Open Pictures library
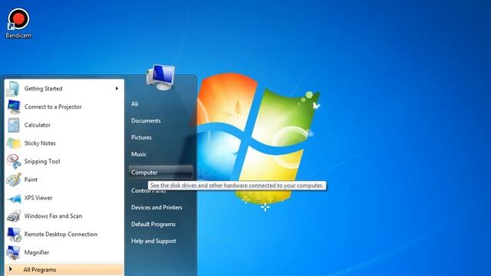The image size is (491, 276). pyautogui.click(x=141, y=138)
